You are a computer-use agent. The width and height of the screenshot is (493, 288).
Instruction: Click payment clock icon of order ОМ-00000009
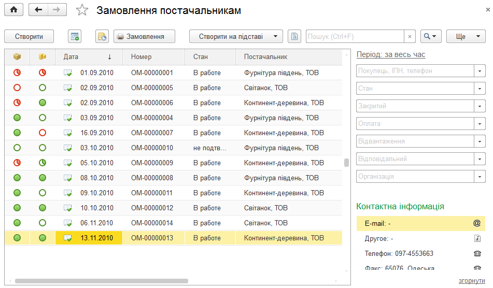[43, 163]
